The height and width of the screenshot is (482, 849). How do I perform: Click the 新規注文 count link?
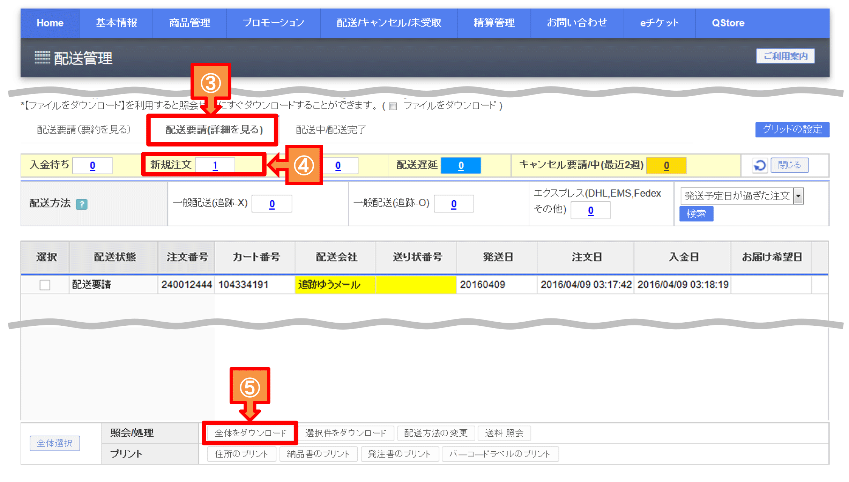(x=215, y=165)
